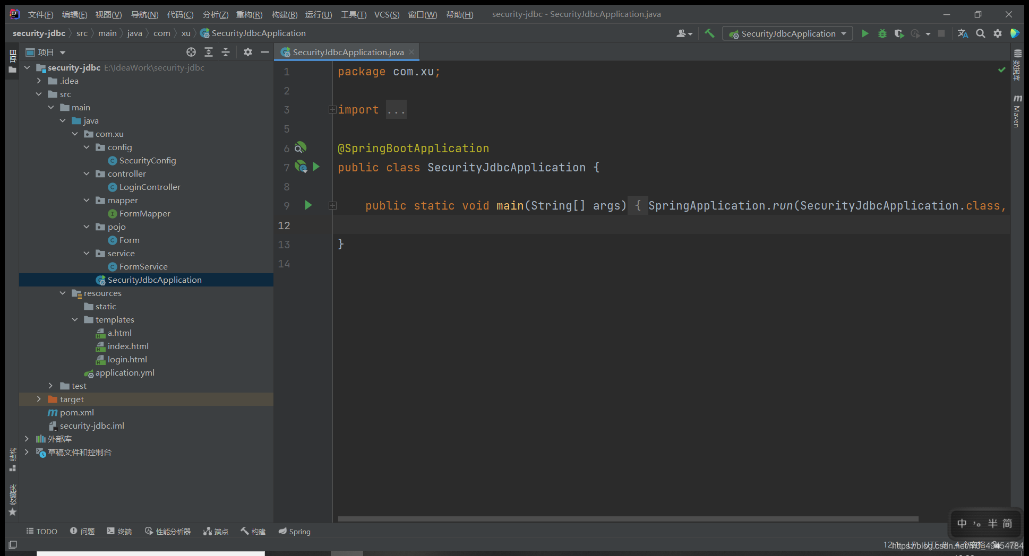1029x556 pixels.
Task: Open the user account icon dropdown
Action: click(684, 33)
